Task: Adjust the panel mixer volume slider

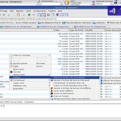Action: pyautogui.click(x=116, y=3)
